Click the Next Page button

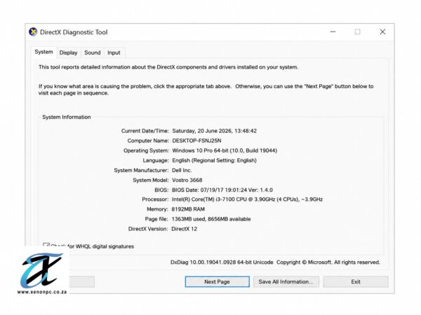tap(217, 281)
